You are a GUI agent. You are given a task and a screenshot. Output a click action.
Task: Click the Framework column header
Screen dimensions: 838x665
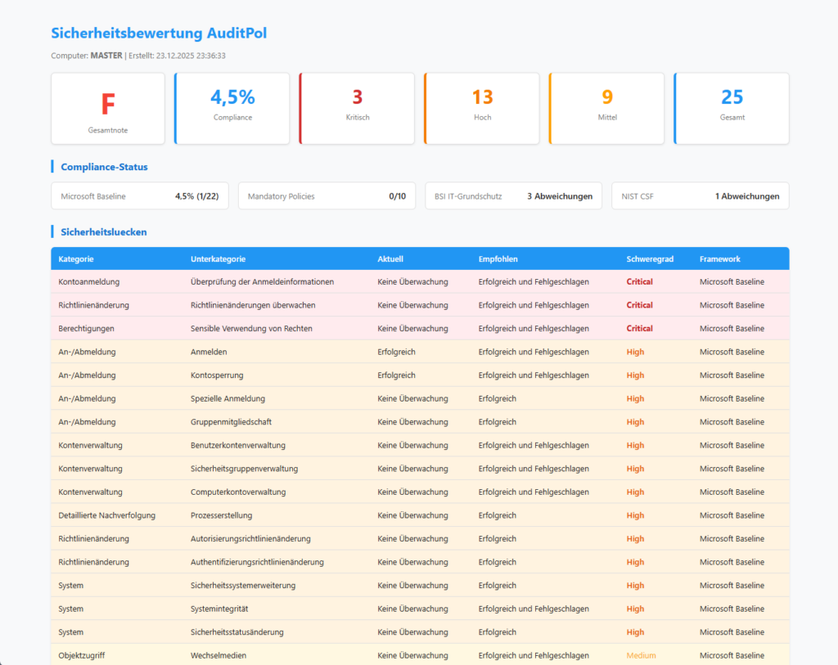(x=719, y=258)
